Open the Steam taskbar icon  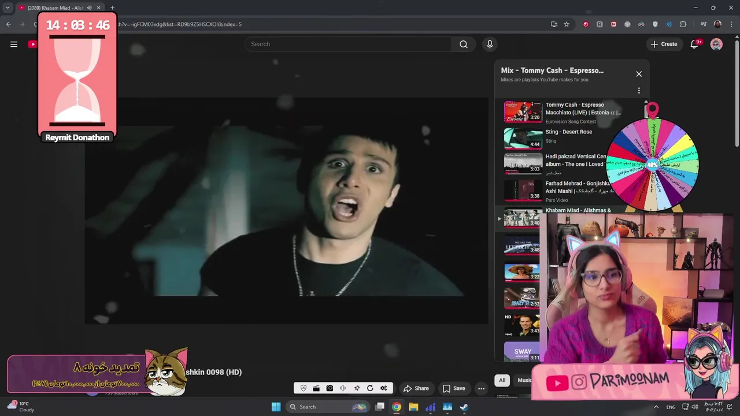point(464,407)
